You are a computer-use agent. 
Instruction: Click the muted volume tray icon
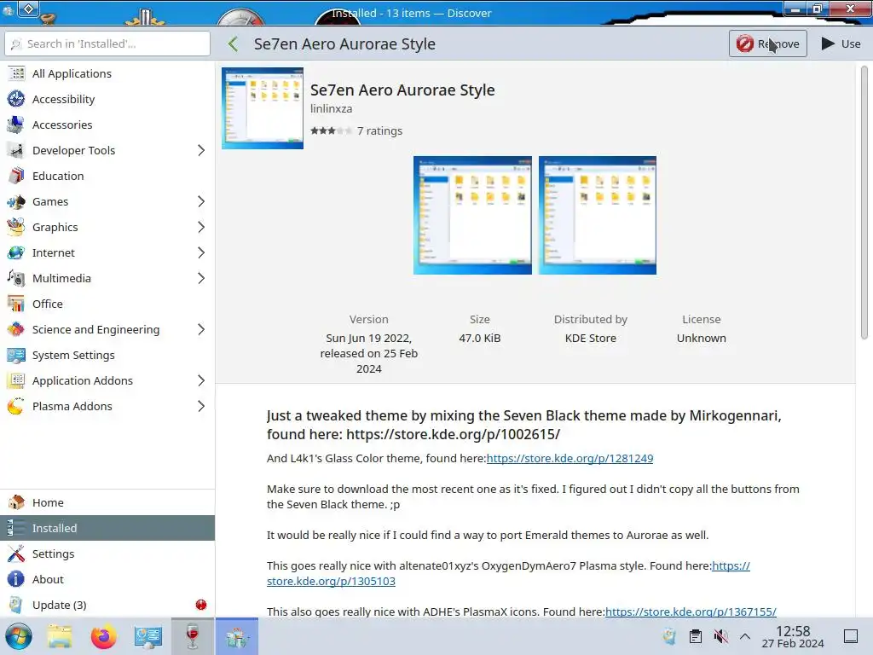point(721,636)
